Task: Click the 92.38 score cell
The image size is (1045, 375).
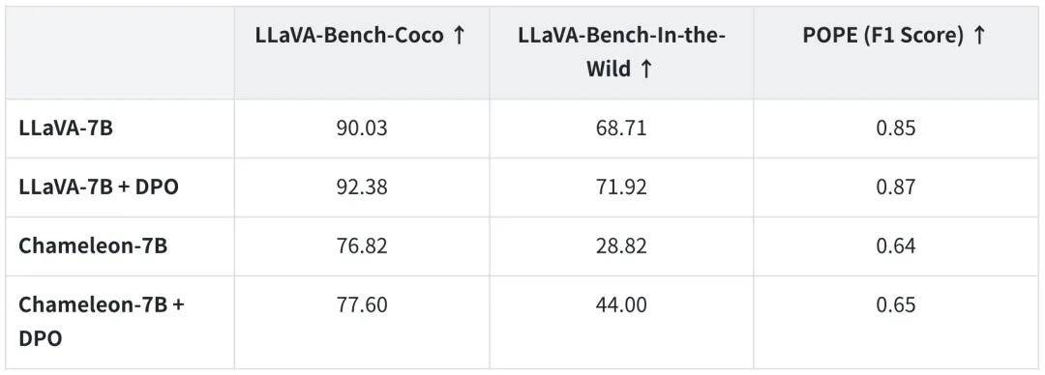Action: (x=361, y=187)
